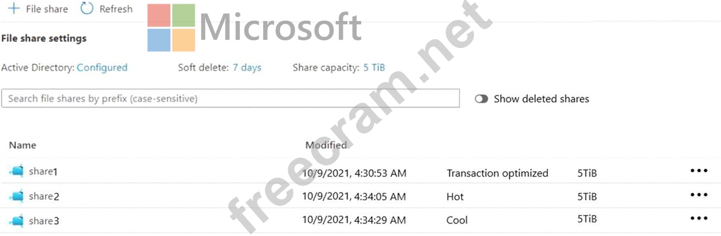Toggle Show deleted shares switch

[x=482, y=99]
